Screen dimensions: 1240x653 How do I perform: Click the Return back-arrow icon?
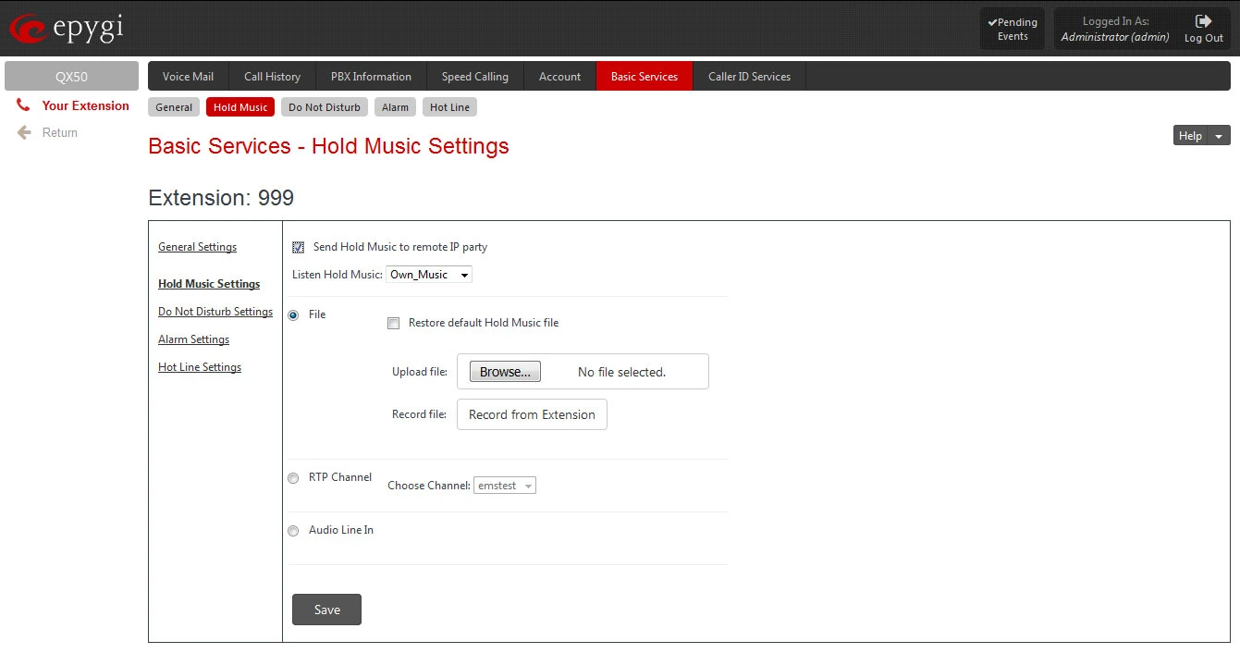pos(24,132)
